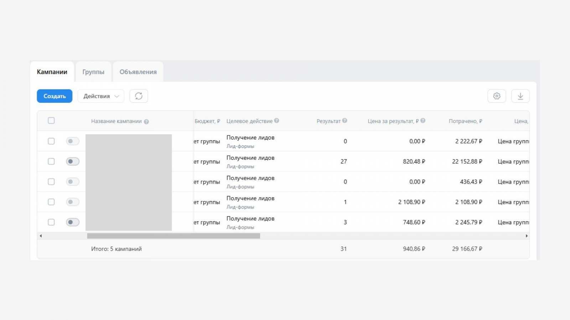Viewport: 570px width, 320px height.
Task: Open table settings gear icon
Action: (x=497, y=96)
